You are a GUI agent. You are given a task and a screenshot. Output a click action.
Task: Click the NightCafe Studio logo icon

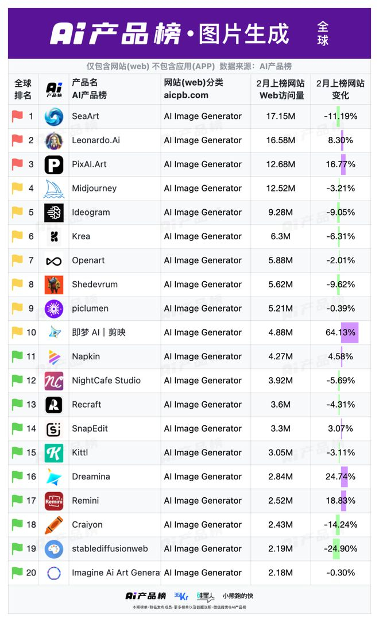54,381
